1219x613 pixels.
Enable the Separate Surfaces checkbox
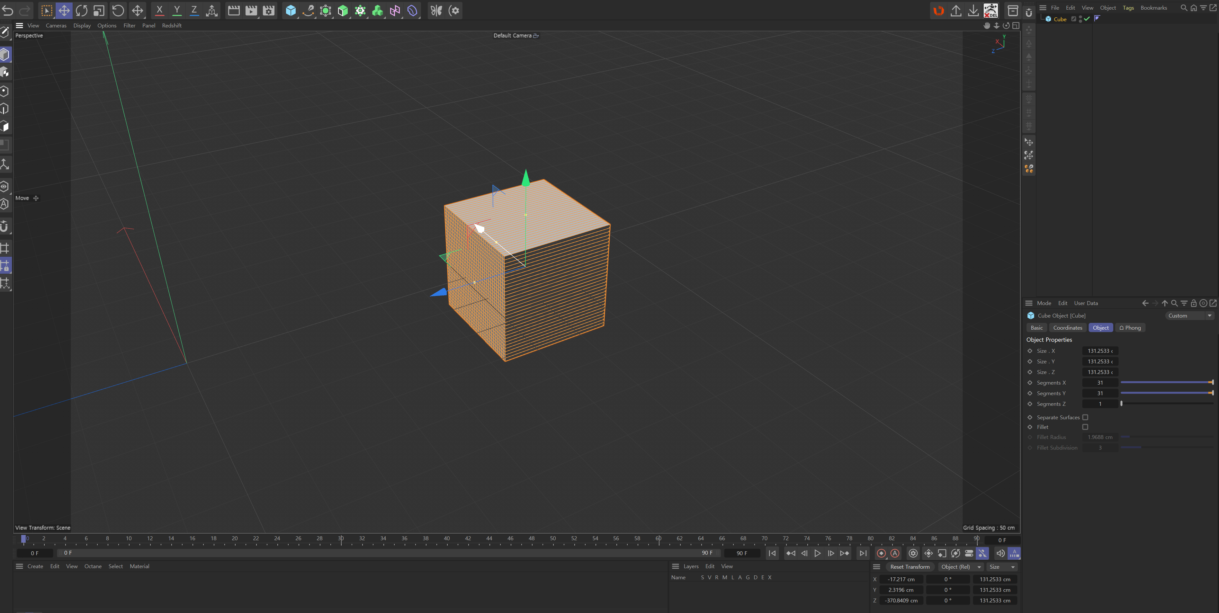(1085, 417)
